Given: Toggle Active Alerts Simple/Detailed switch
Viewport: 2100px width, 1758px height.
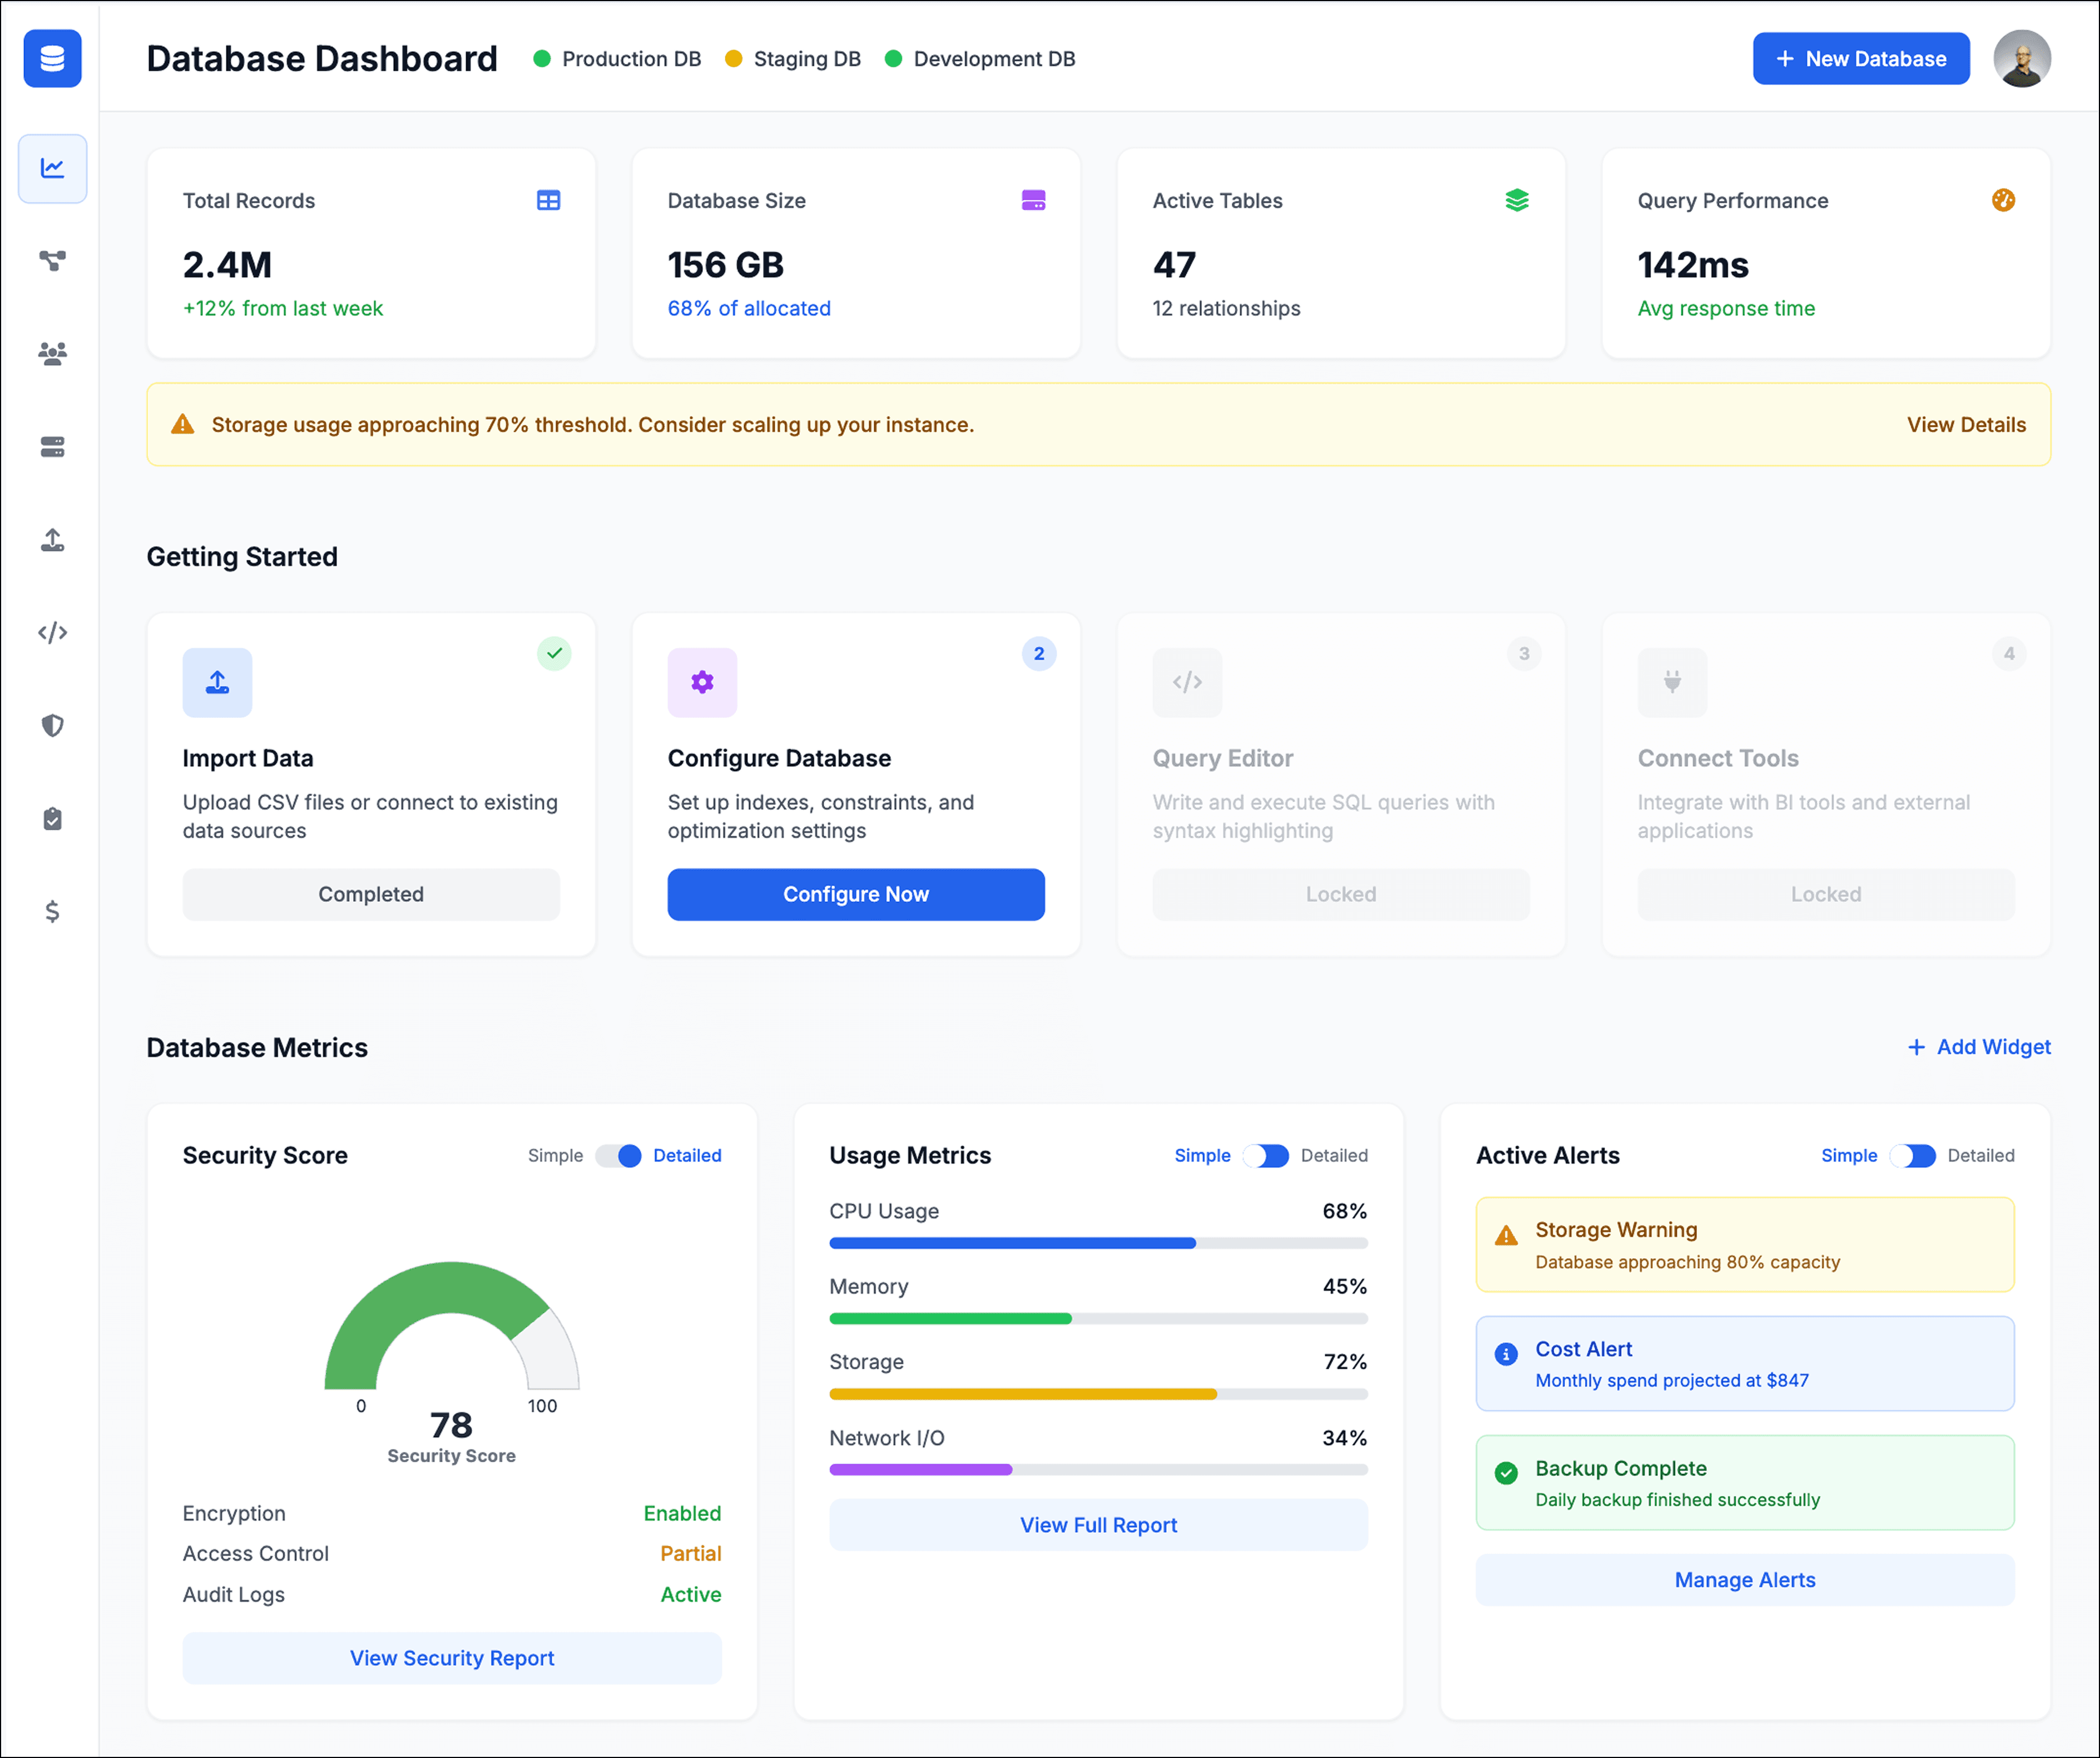Looking at the screenshot, I should [1912, 1155].
